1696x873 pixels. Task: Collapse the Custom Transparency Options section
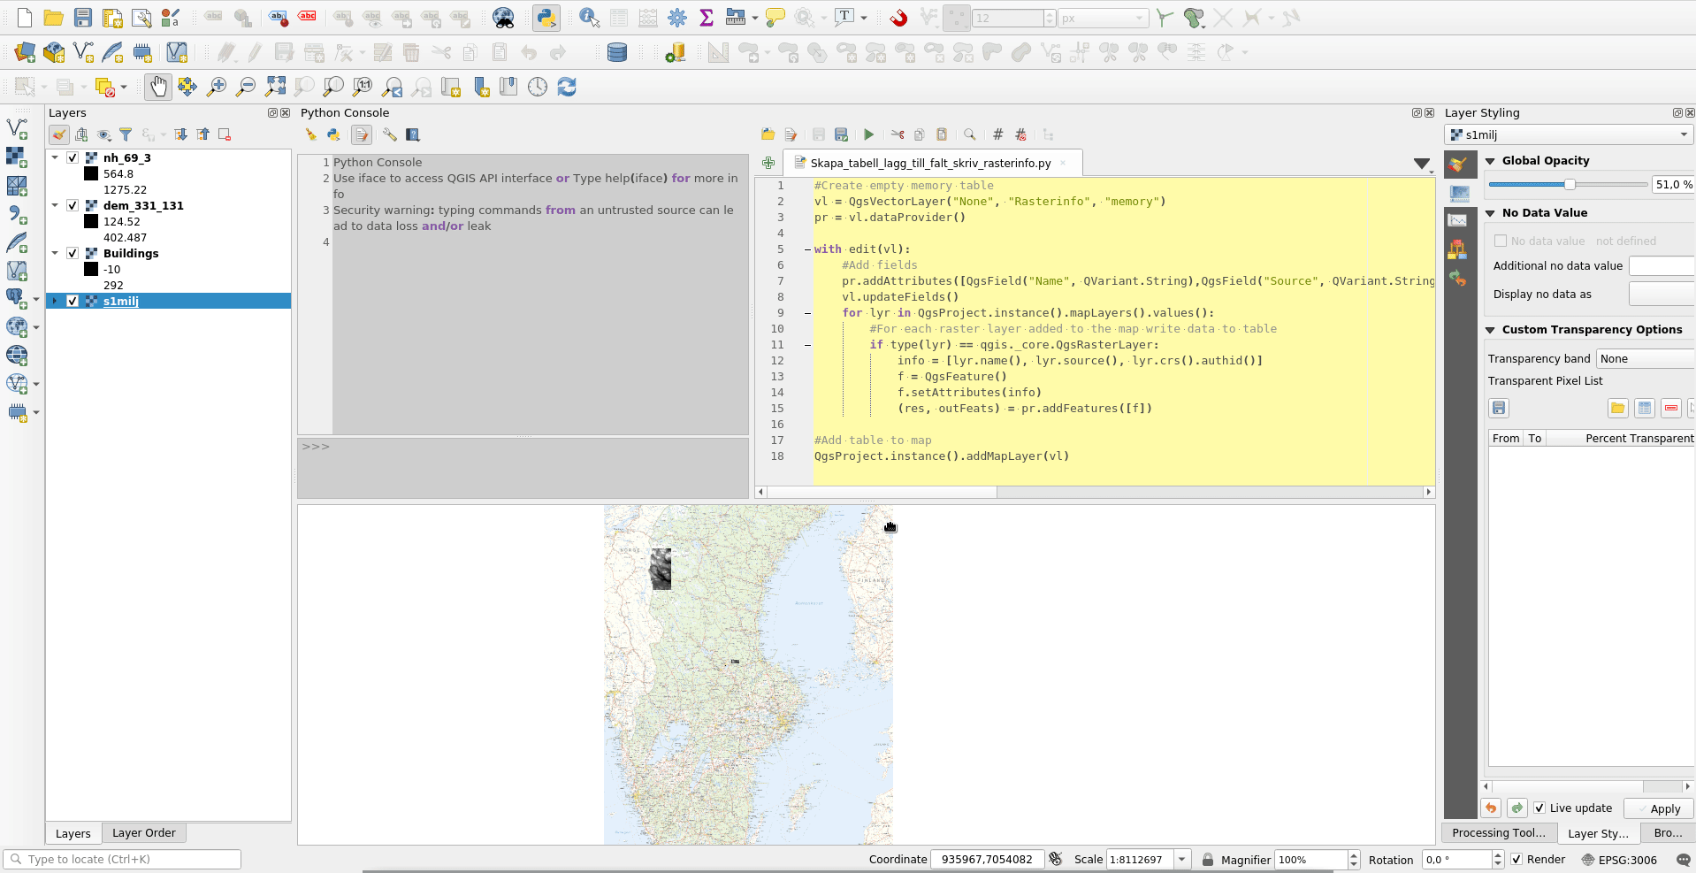1490,330
